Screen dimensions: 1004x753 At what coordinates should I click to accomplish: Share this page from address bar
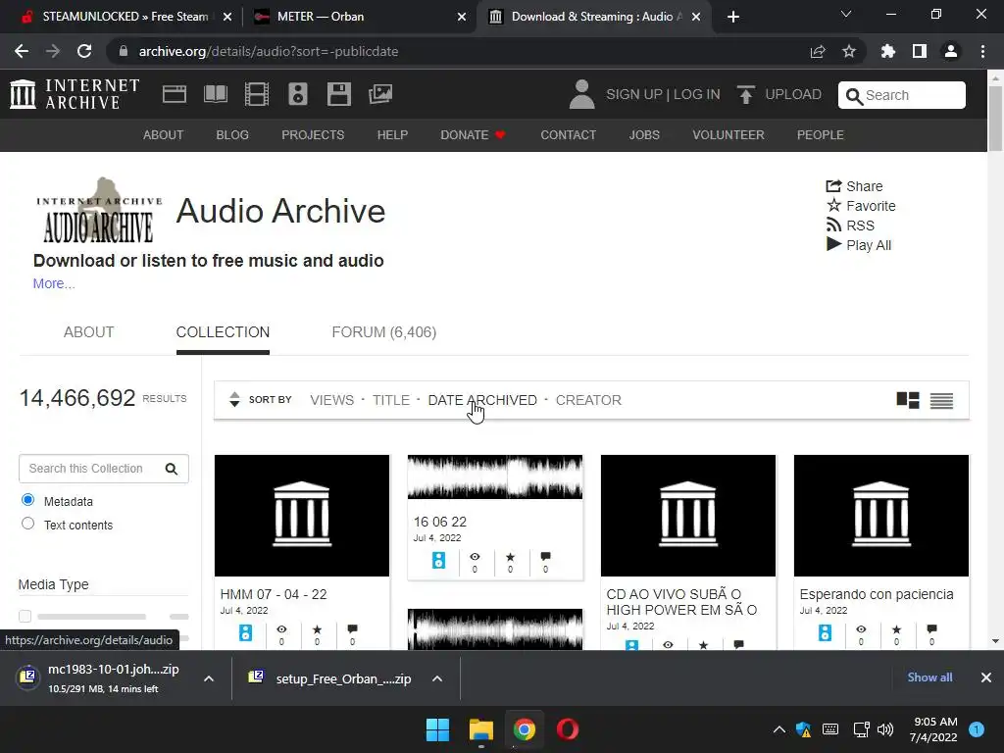(x=817, y=51)
